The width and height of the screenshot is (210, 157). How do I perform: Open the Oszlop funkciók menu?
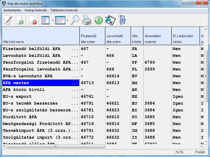(36, 10)
